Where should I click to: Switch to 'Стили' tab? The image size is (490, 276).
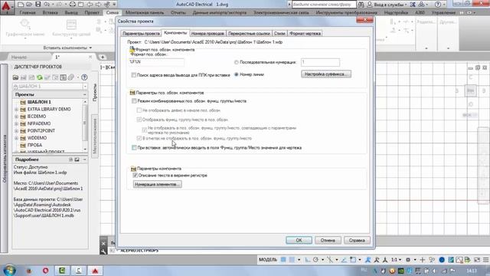tap(279, 33)
